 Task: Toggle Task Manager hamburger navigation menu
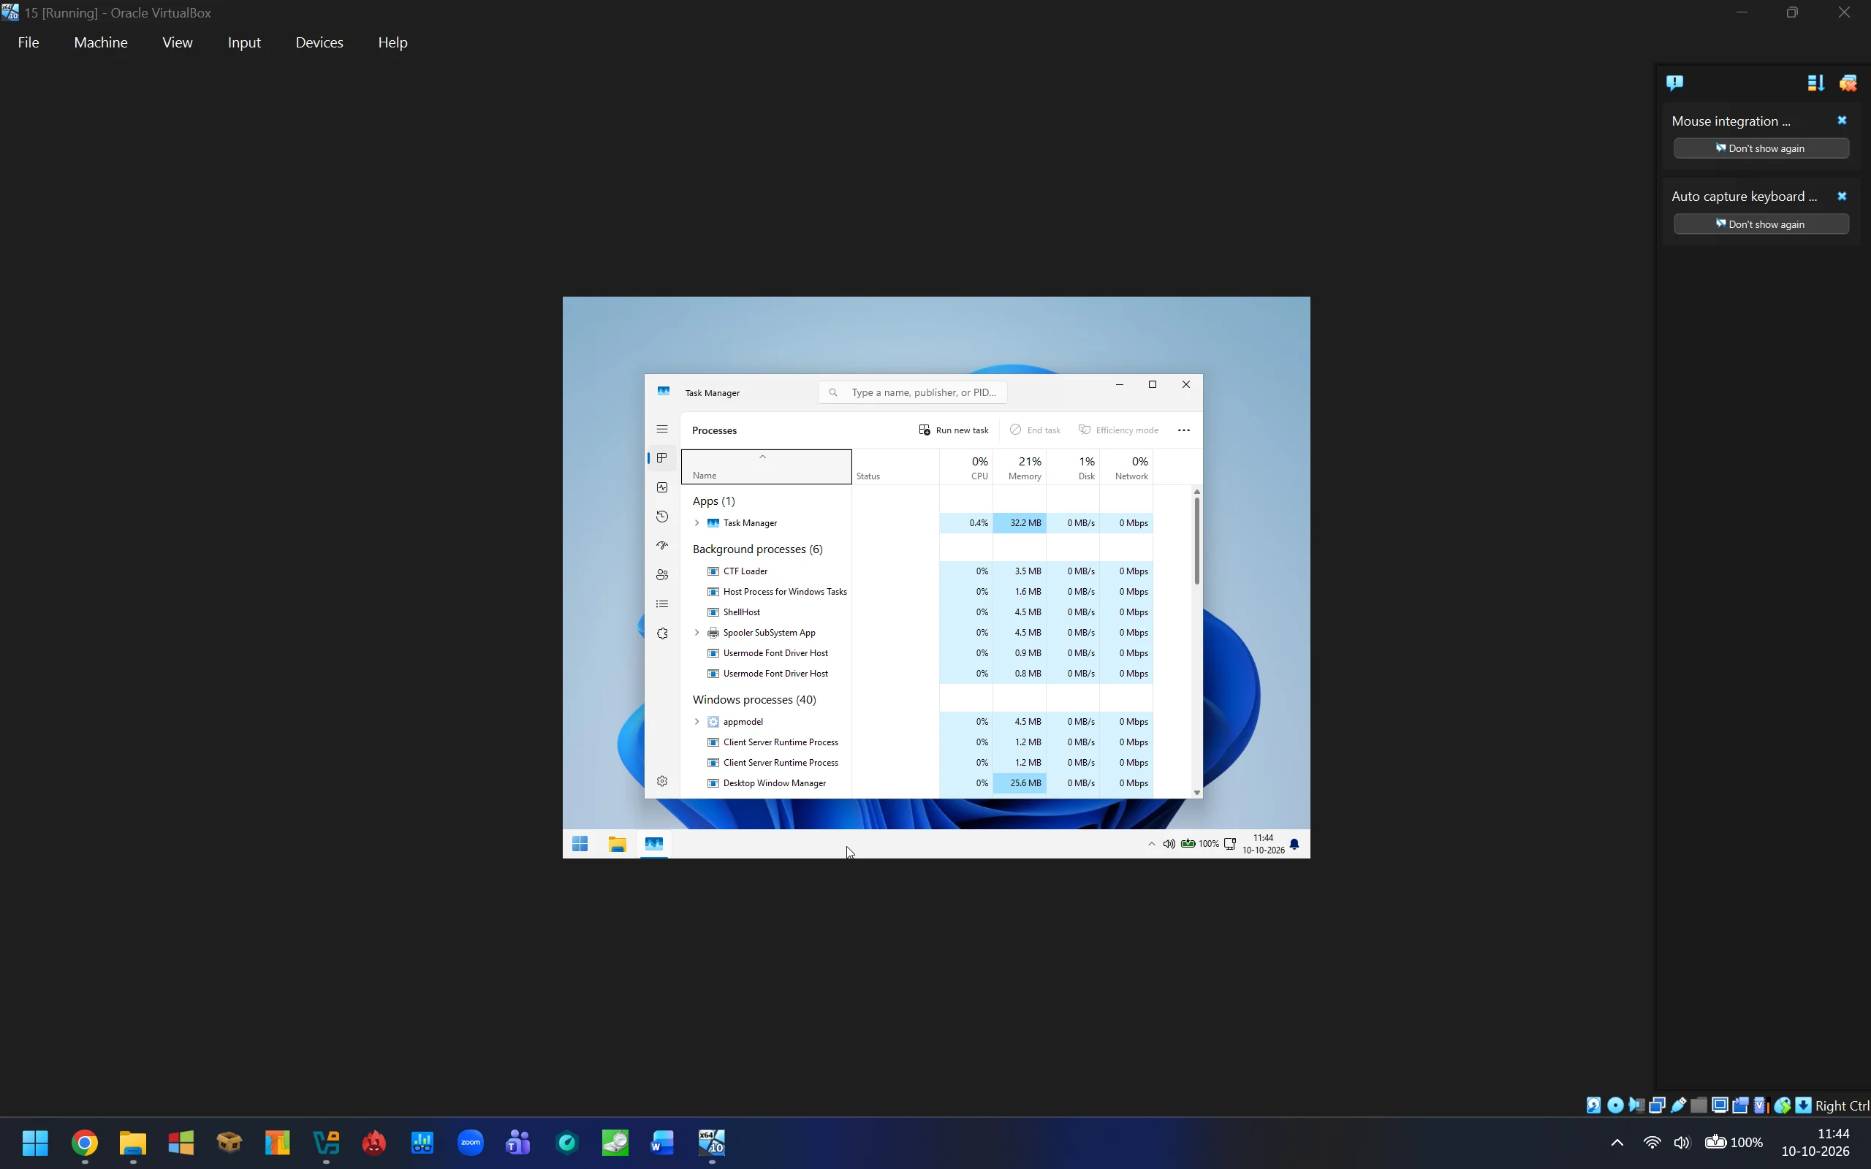662,429
